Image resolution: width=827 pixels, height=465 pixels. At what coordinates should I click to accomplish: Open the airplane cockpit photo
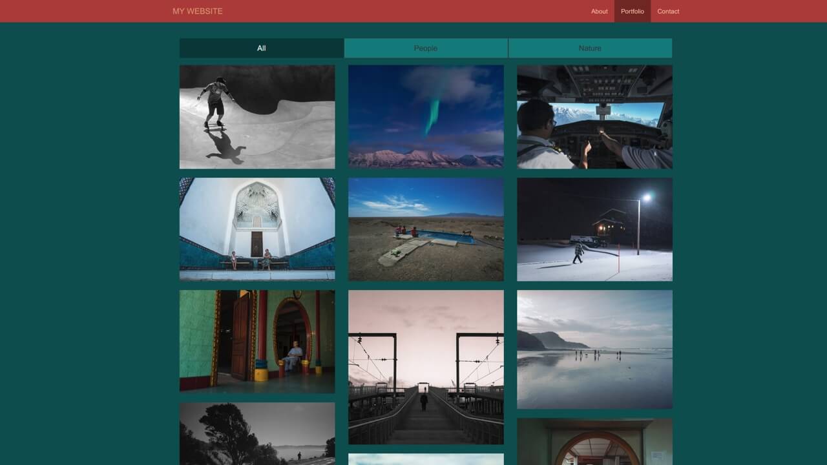pyautogui.click(x=594, y=116)
